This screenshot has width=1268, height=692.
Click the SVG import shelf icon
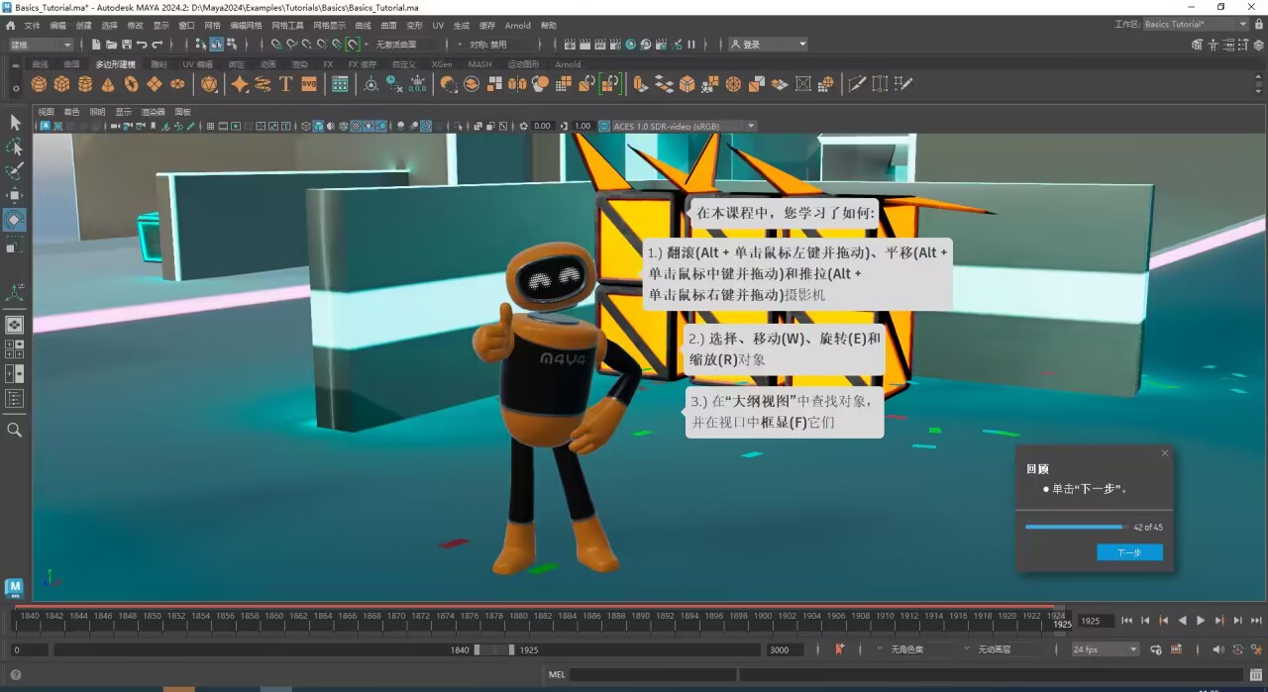pos(309,84)
